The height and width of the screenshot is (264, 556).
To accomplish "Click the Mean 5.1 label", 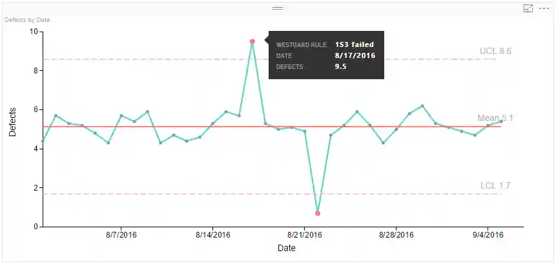I will [x=495, y=118].
